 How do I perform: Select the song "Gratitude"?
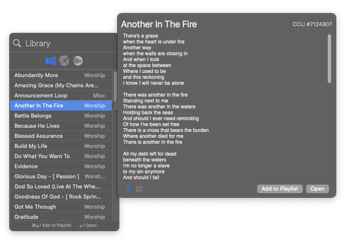(x=61, y=217)
